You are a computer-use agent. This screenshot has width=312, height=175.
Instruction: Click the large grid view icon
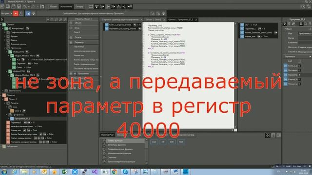(x=268, y=135)
